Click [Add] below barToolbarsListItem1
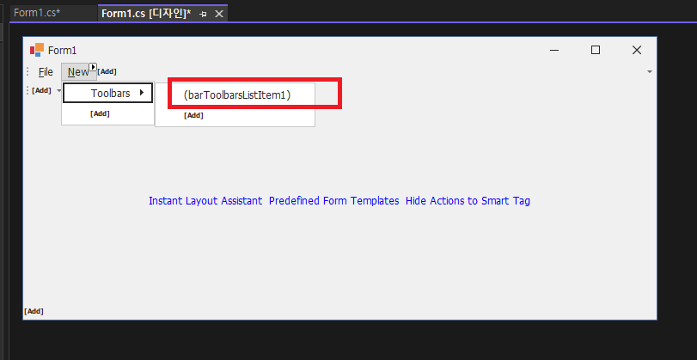Image resolution: width=697 pixels, height=360 pixels. (194, 115)
